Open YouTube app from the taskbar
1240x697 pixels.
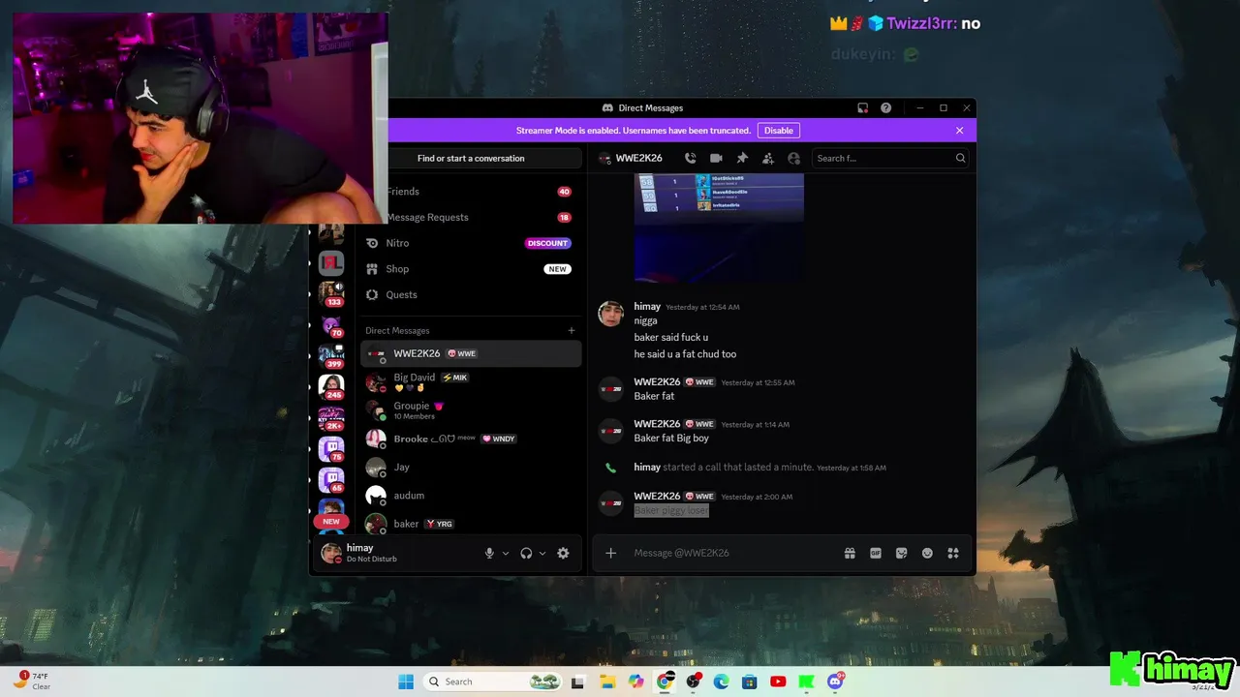tap(778, 682)
